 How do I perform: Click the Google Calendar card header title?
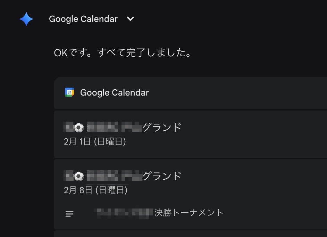click(x=115, y=93)
